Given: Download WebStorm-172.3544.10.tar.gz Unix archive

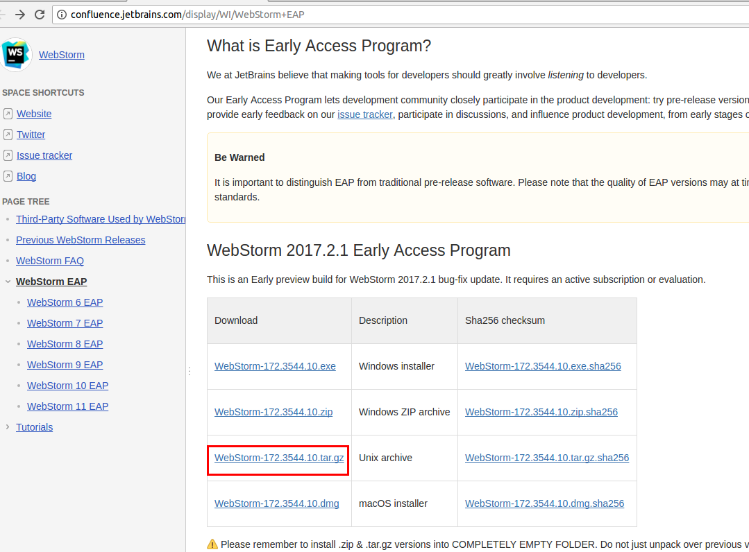Looking at the screenshot, I should [279, 458].
